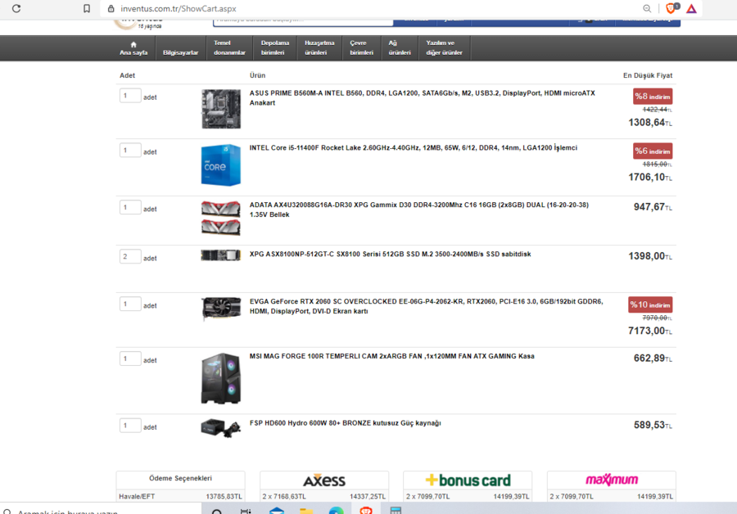Open INTEL Core i5-11400F İşlemci product link
The image size is (737, 514).
point(414,147)
